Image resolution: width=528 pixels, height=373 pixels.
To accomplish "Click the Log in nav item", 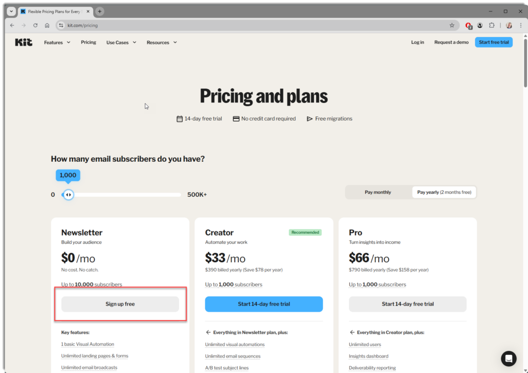I will tap(417, 42).
